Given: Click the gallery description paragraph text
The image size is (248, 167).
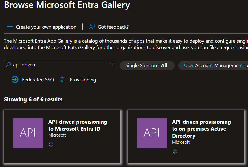Looking at the screenshot, I should (x=126, y=44).
